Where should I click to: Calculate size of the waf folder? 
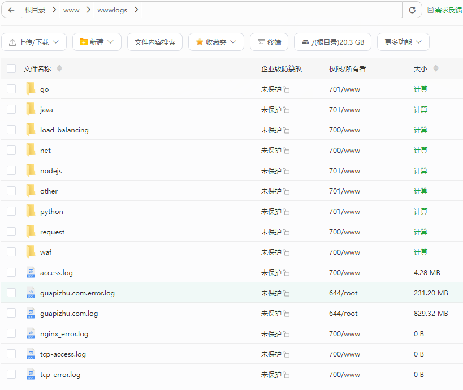pos(421,252)
